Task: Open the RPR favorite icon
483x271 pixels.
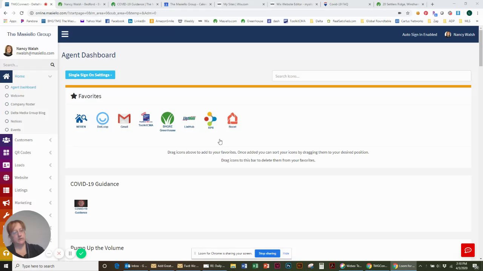Action: 211,121
